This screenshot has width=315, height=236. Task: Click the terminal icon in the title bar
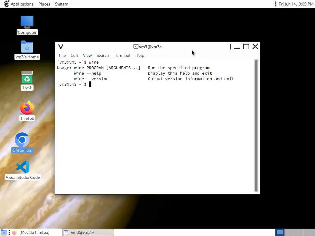tap(136, 47)
